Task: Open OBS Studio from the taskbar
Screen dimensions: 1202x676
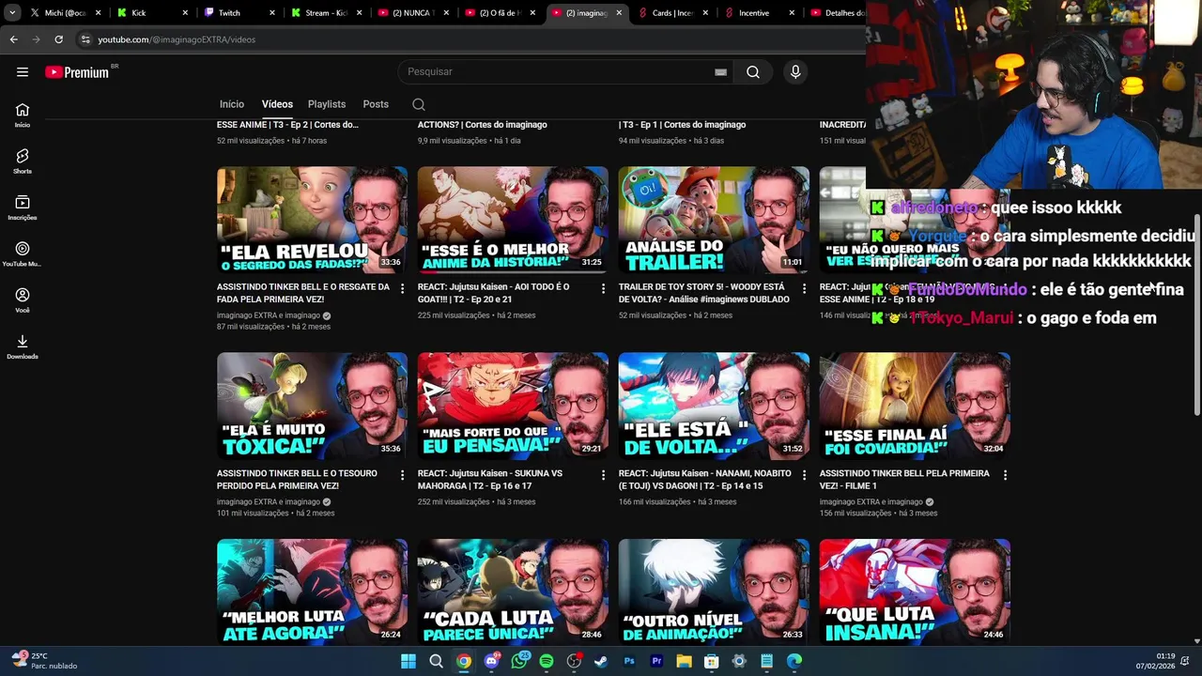Action: coord(574,661)
